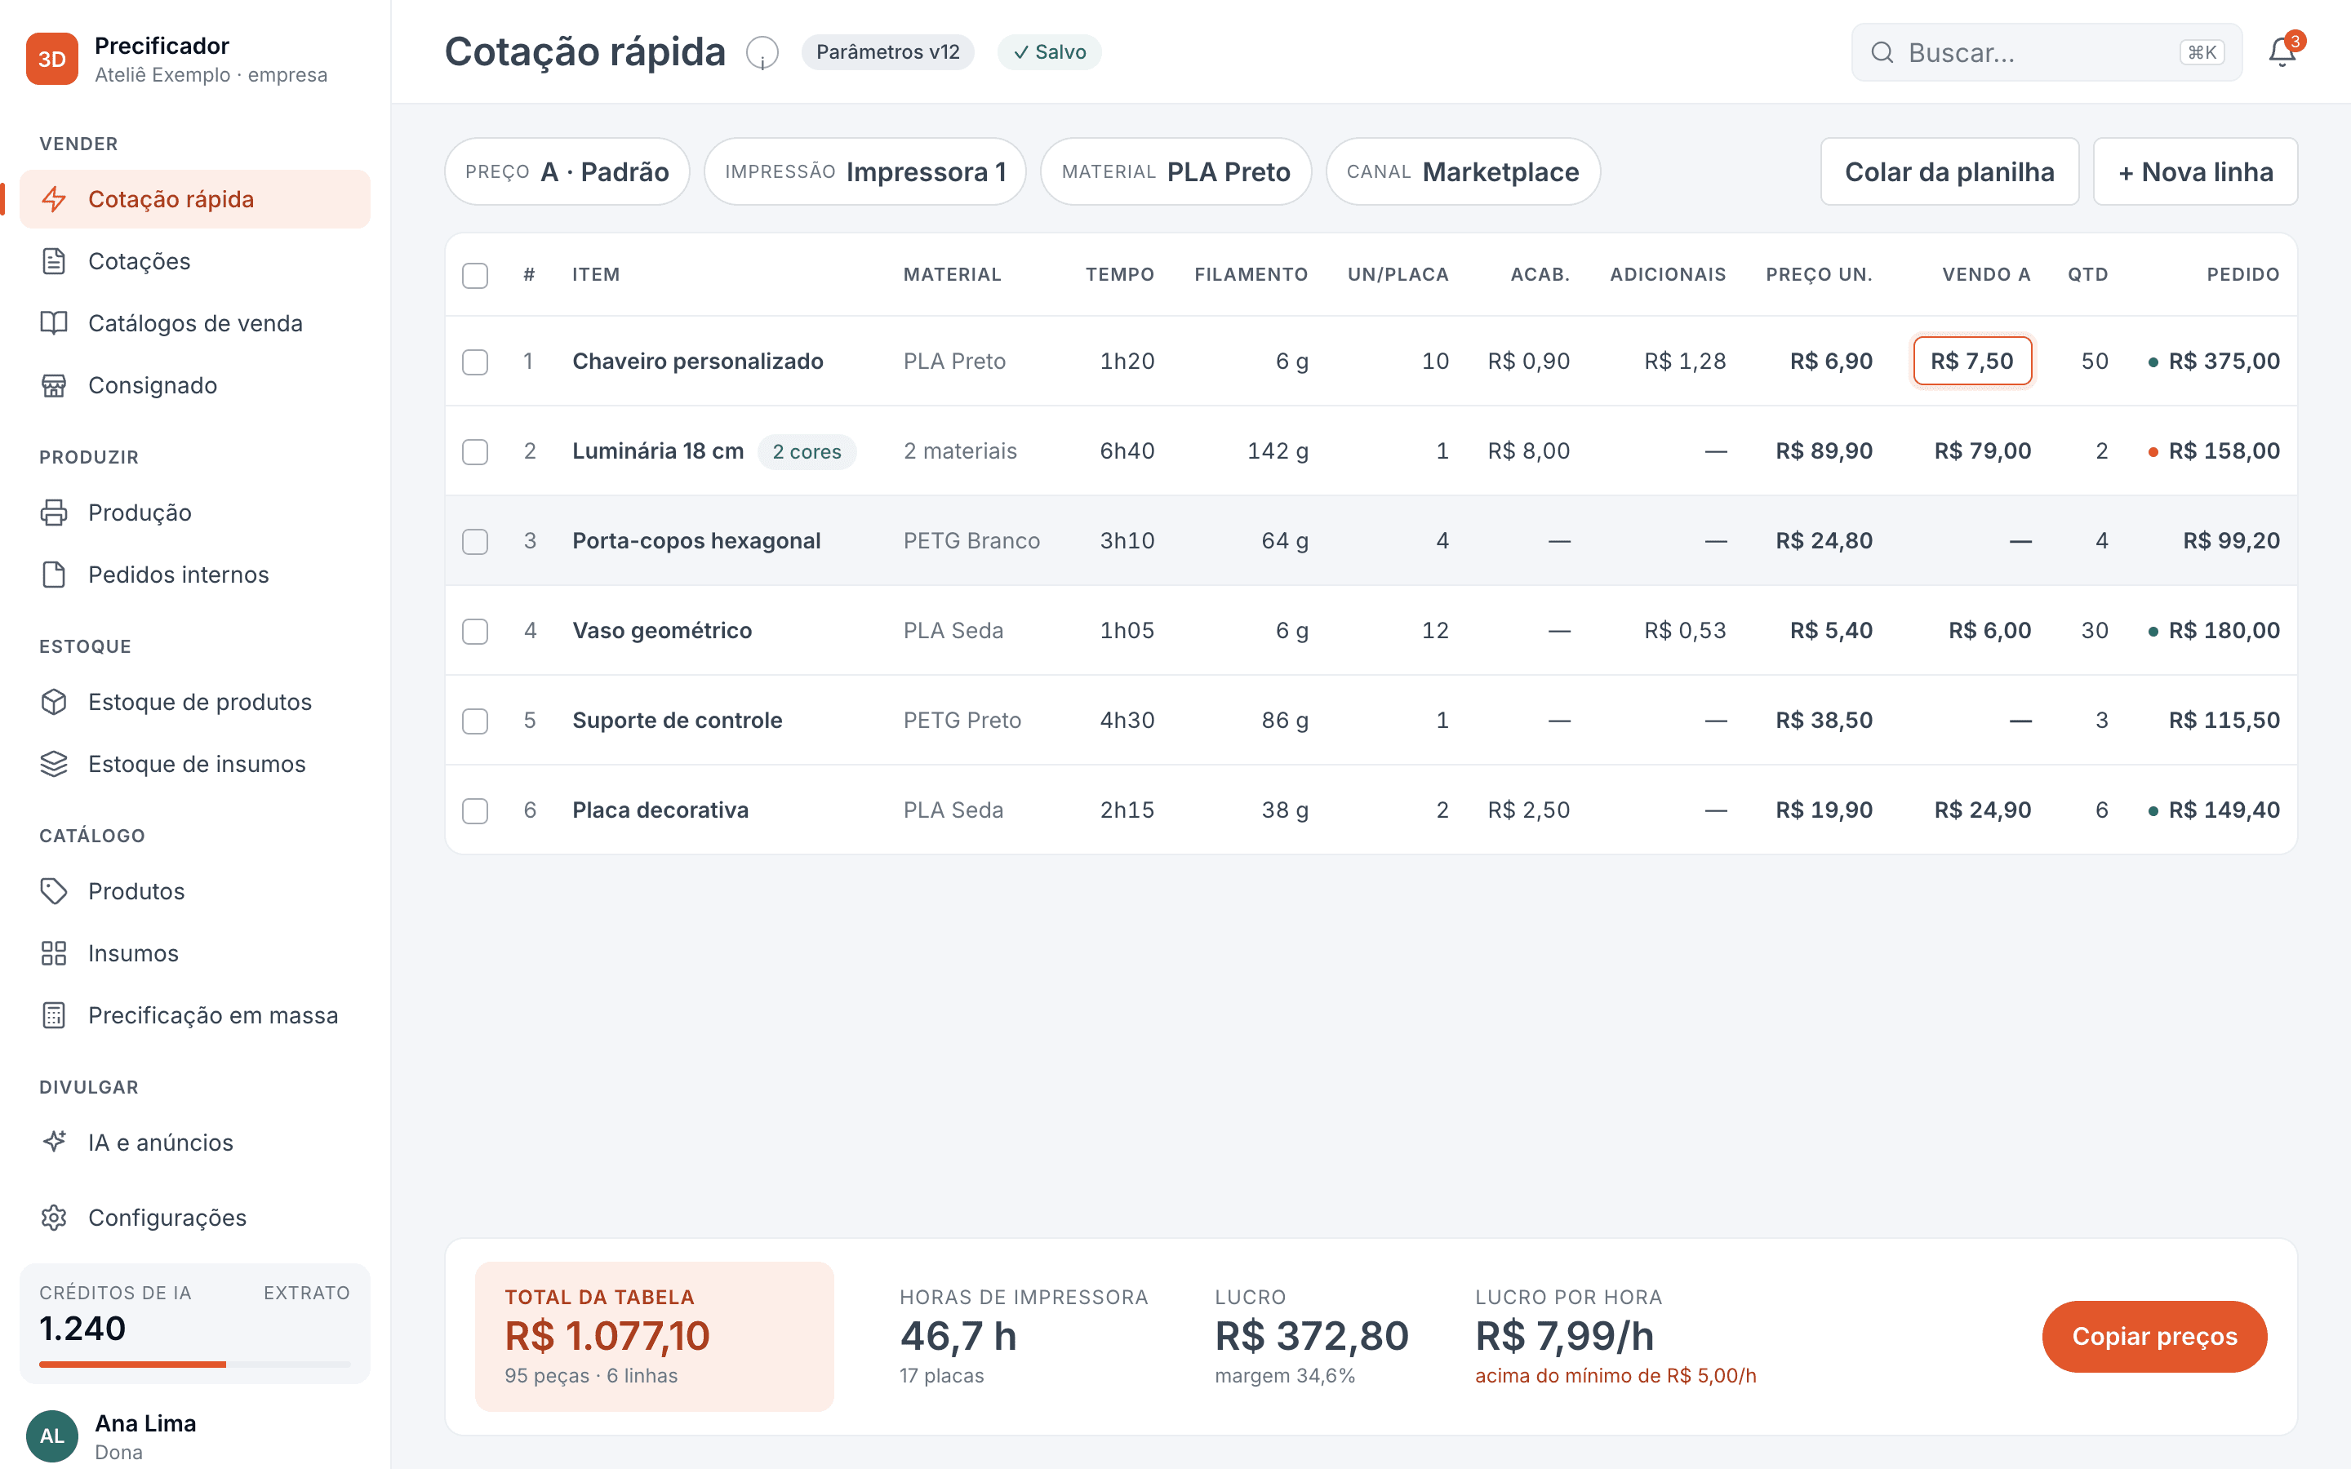
Task: Click the grid icon for Insumos
Action: click(x=55, y=954)
